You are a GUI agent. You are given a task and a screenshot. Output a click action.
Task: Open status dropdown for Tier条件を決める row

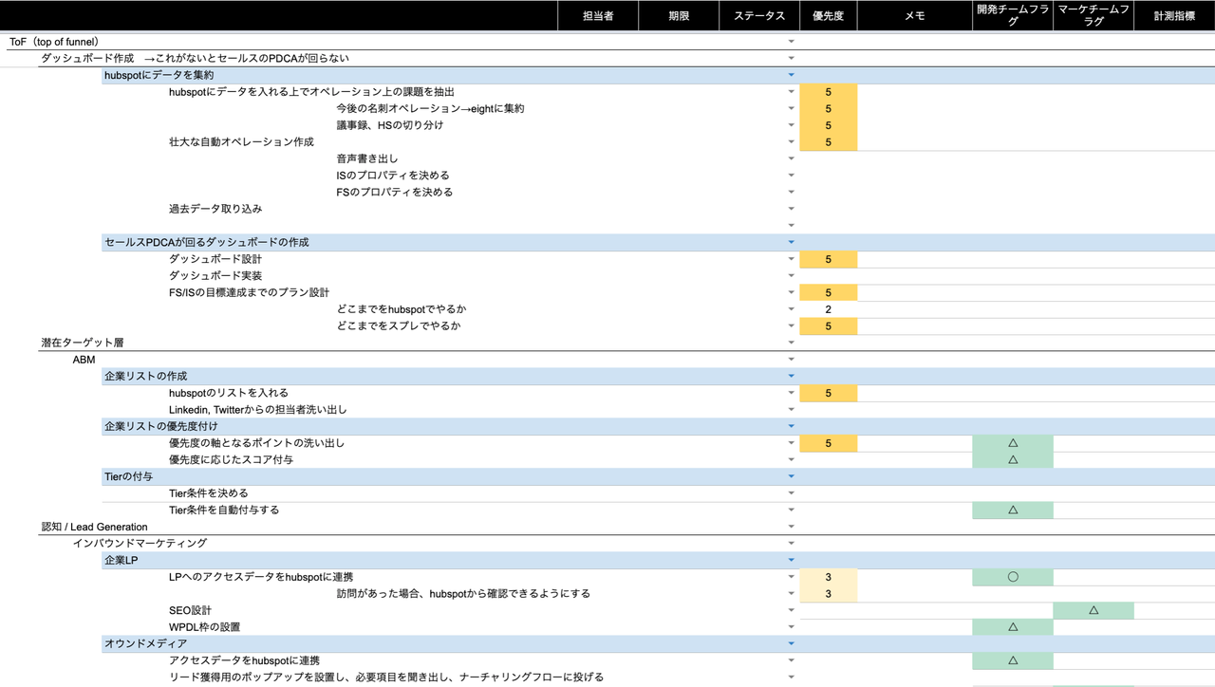pos(791,493)
